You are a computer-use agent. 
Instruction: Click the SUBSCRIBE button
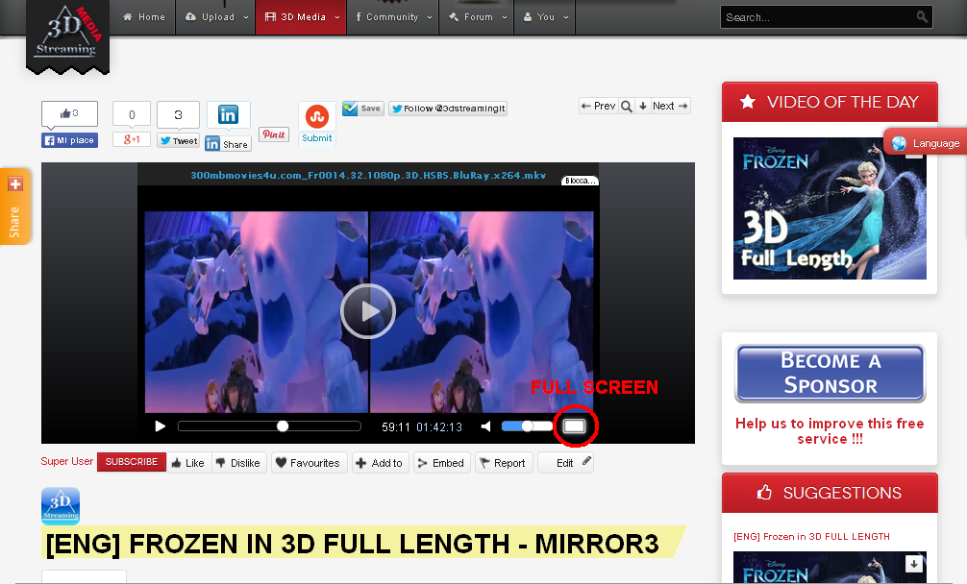[132, 462]
